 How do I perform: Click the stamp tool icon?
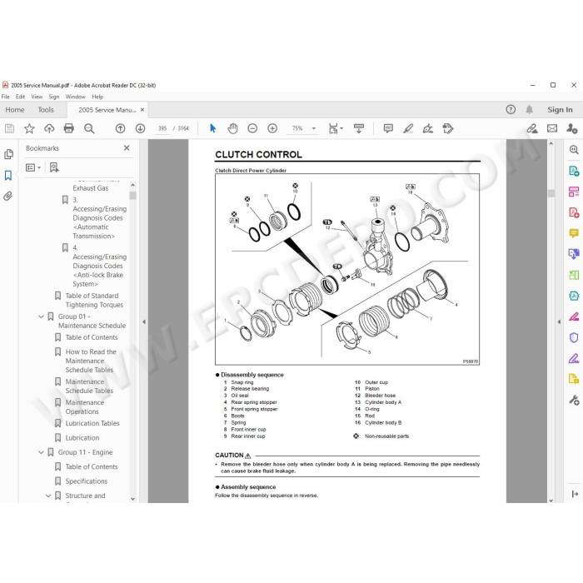click(x=448, y=128)
